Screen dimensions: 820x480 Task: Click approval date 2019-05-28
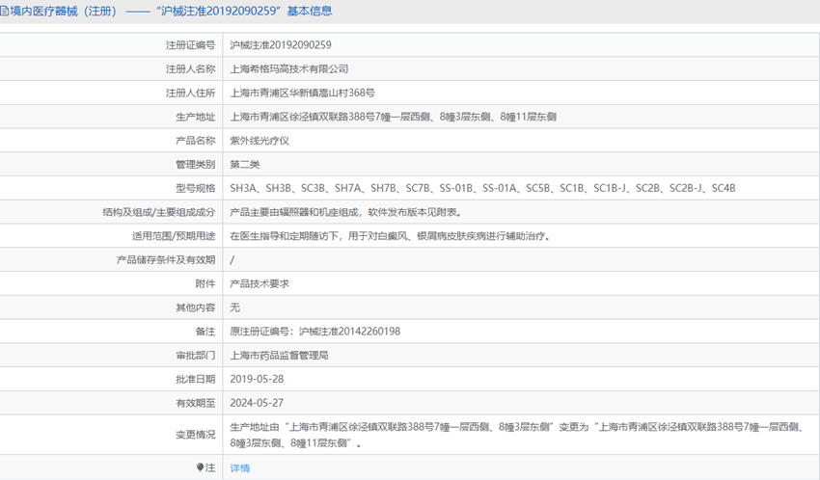pos(257,379)
